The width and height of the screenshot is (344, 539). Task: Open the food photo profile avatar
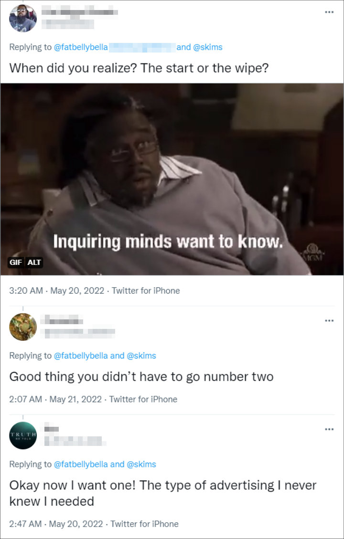pyautogui.click(x=23, y=327)
